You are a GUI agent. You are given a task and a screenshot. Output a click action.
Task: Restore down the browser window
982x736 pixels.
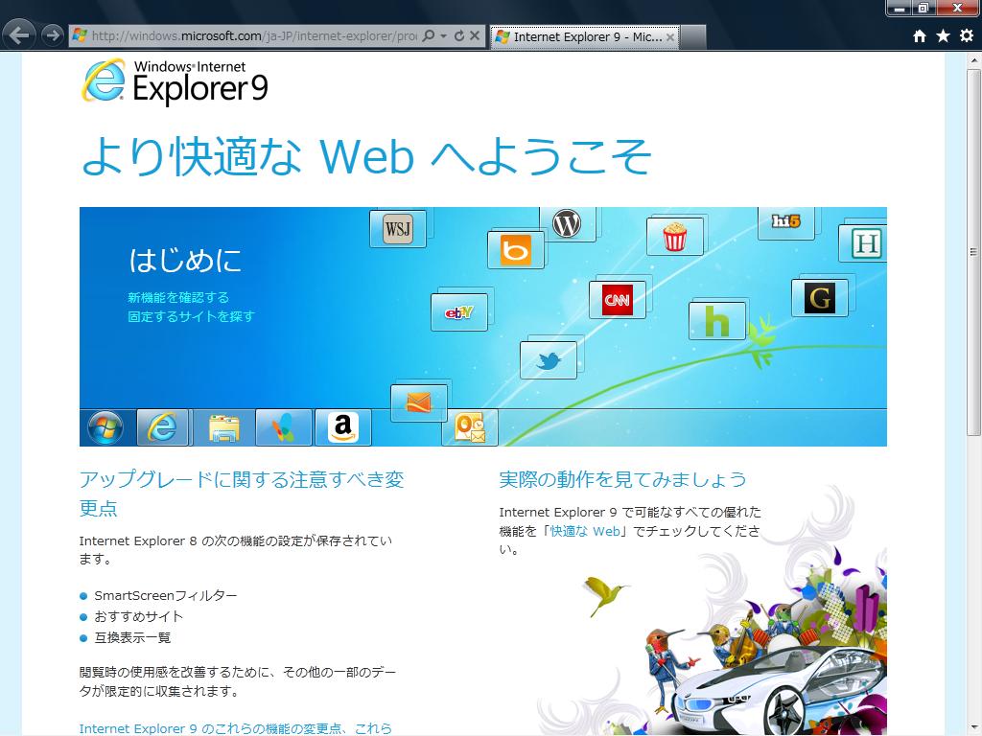coord(924,8)
